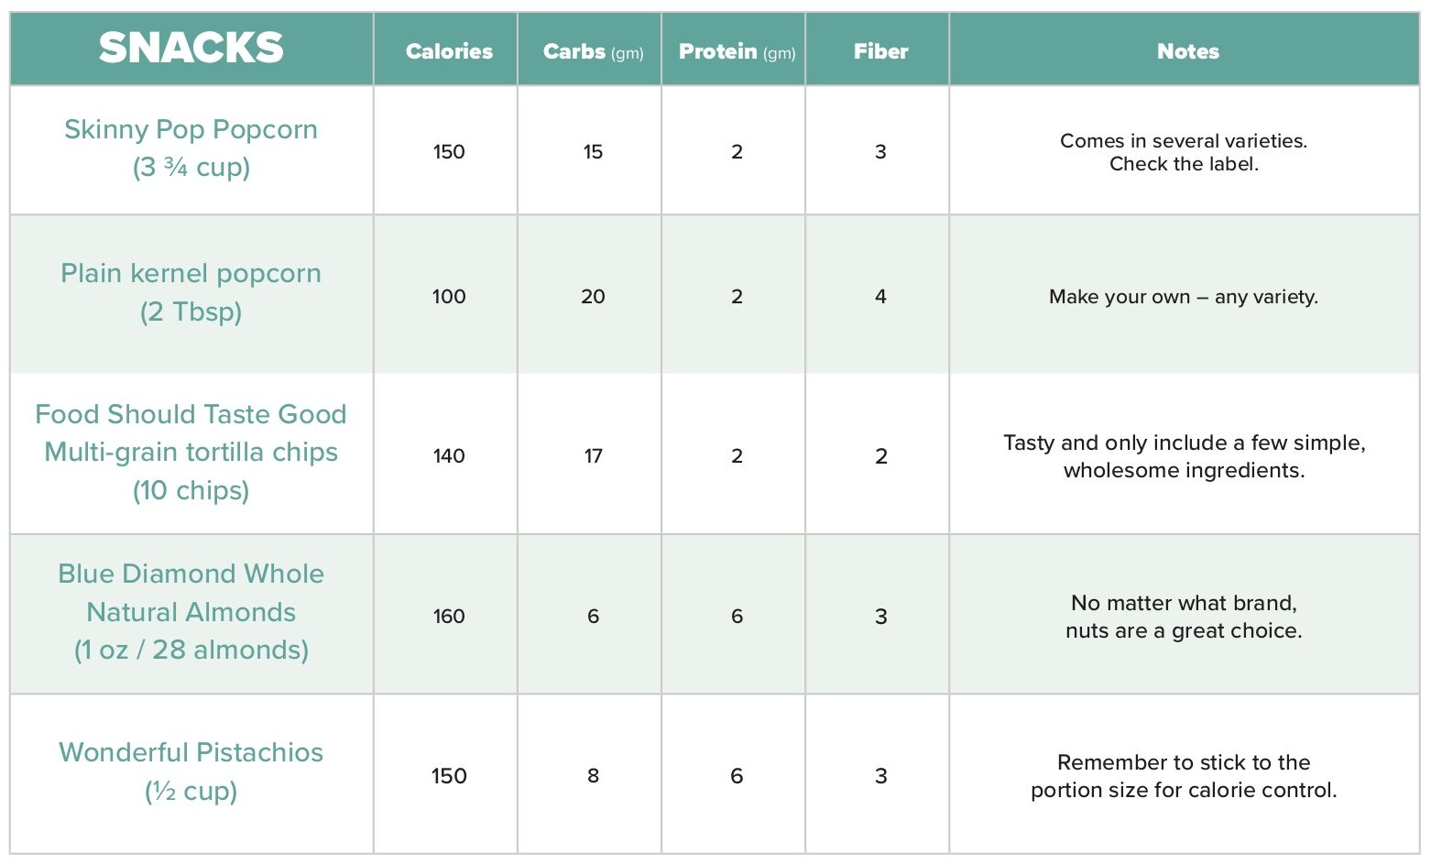Viewport: 1431px width, 864px height.
Task: Click the "Check the label" note
Action: pyautogui.click(x=1184, y=165)
